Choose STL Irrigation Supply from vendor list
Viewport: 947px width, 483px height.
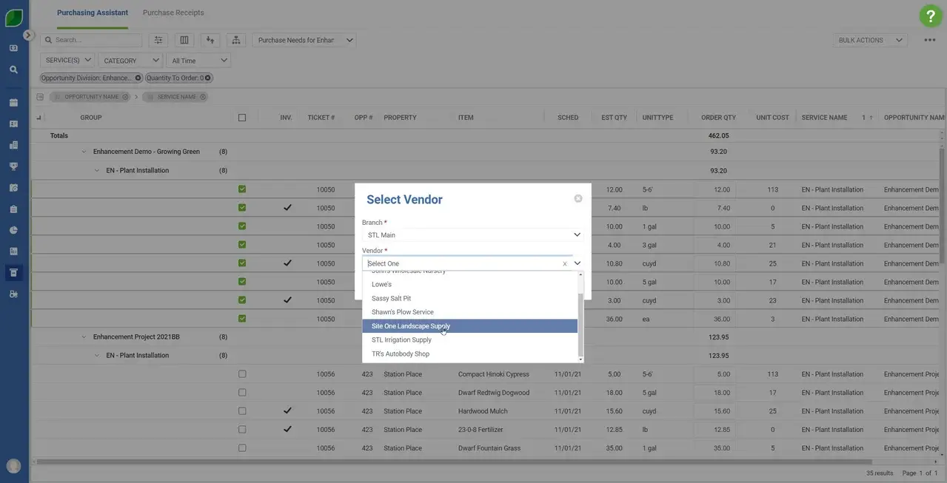click(x=401, y=340)
